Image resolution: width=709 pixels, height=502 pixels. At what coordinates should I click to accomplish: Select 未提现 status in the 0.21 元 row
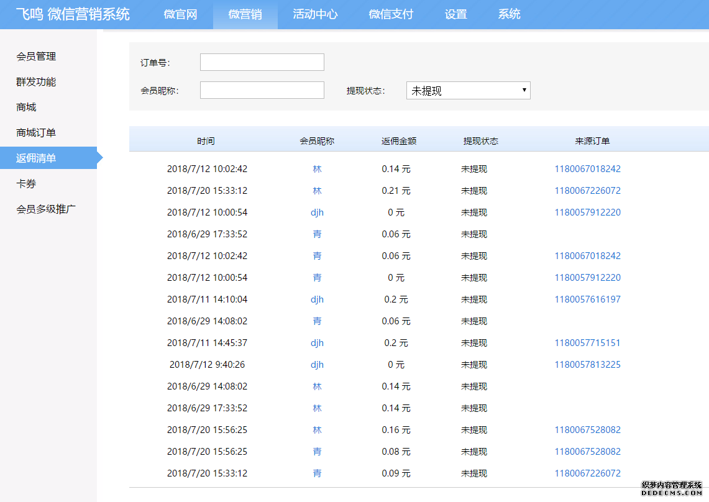tap(474, 191)
